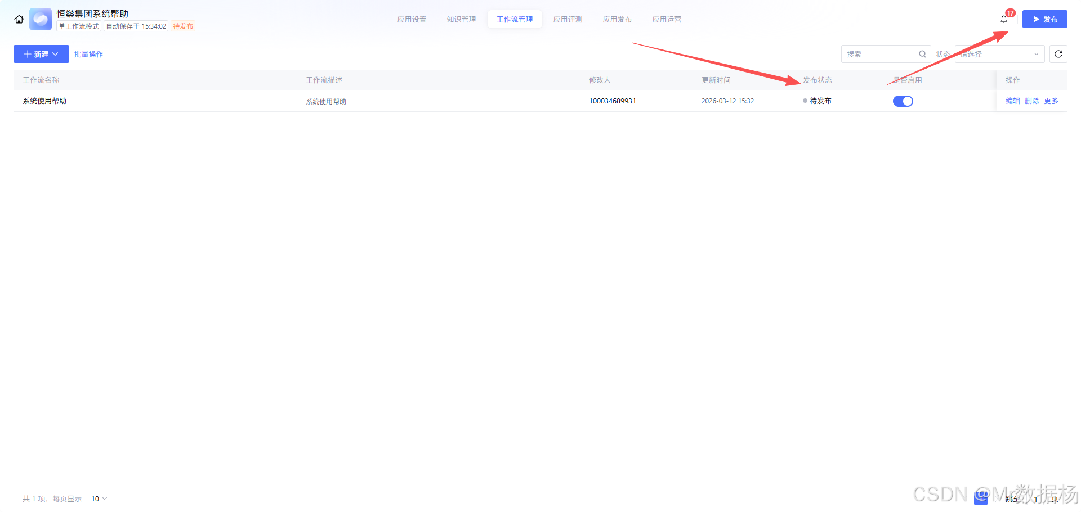Viewport: 1081px width, 512px height.
Task: Expand the 新建 dropdown button
Action: point(41,54)
